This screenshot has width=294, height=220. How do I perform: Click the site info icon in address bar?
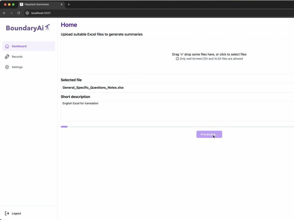[27, 13]
